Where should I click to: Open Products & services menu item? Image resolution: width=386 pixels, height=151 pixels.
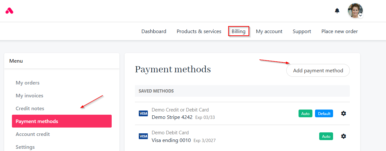click(x=199, y=31)
